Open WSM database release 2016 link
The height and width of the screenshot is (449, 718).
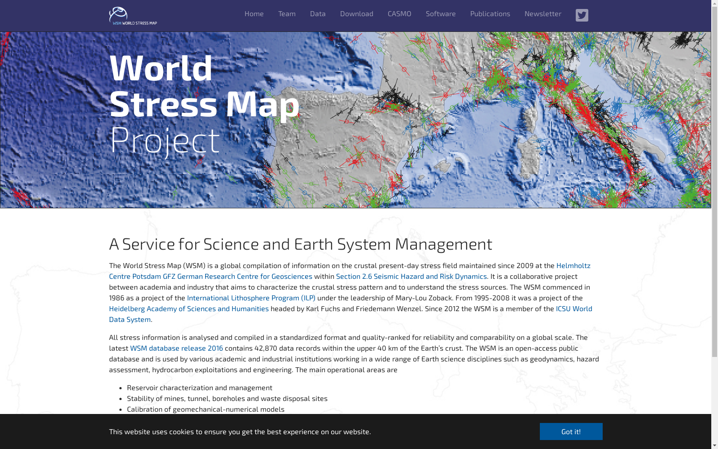[176, 348]
